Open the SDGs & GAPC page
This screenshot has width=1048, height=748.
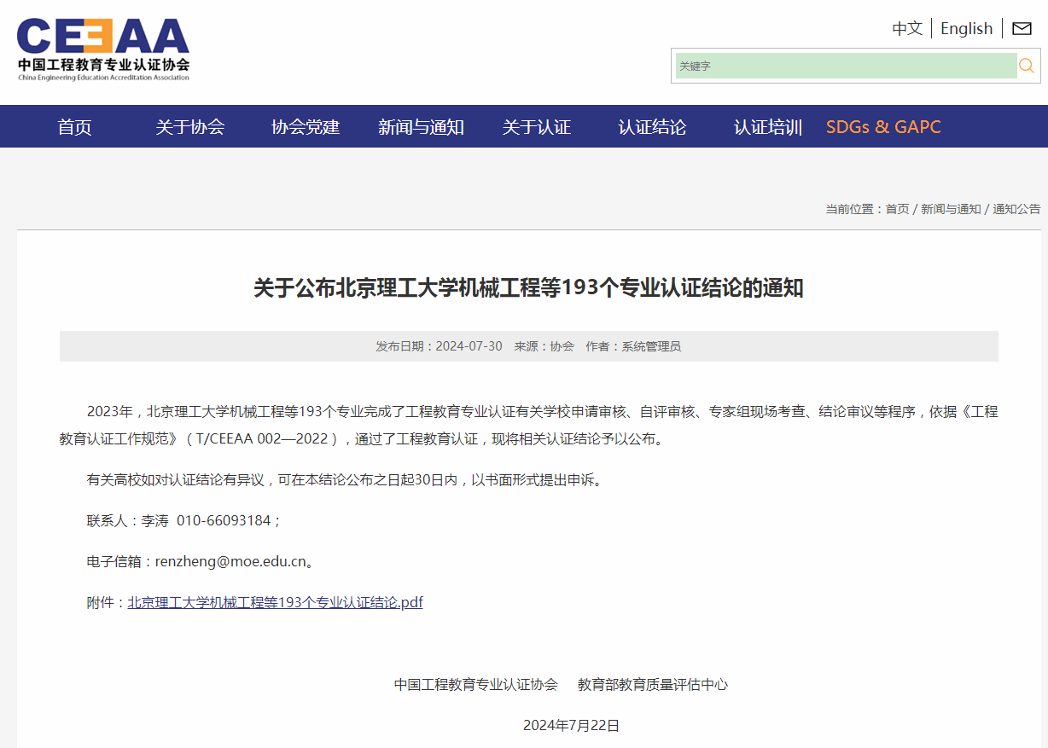pos(883,127)
